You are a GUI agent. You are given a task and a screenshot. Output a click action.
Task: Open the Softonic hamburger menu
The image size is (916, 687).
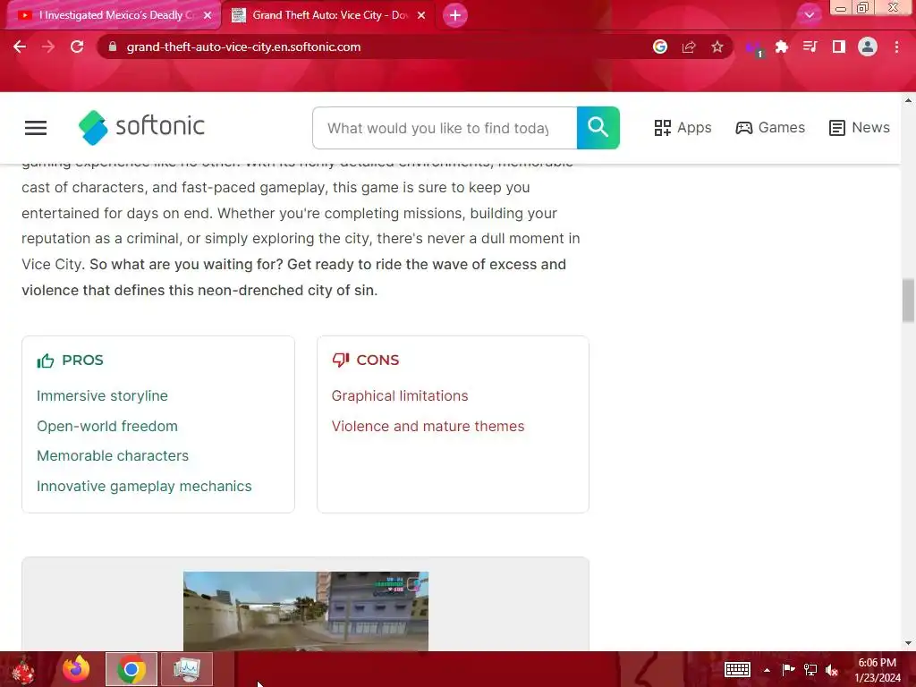click(36, 128)
